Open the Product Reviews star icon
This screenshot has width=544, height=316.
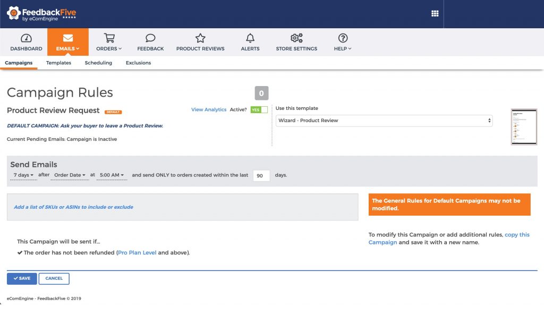coord(200,38)
